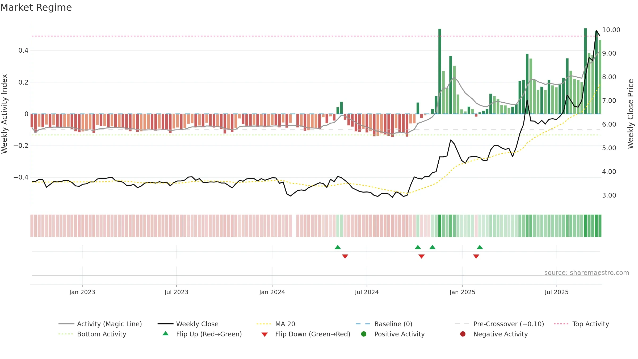Toggle Flip Down (Green→Red) legend entry
638x359 pixels.
click(x=306, y=334)
